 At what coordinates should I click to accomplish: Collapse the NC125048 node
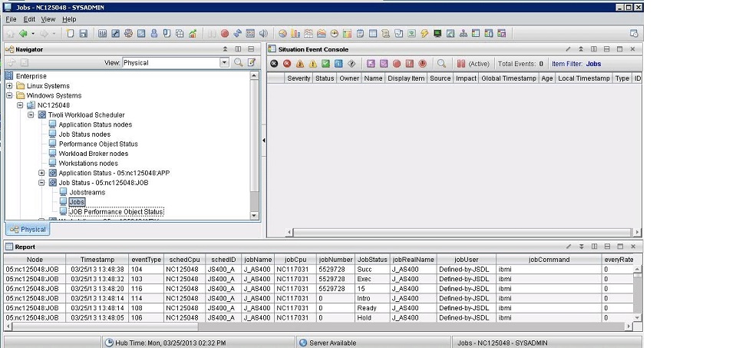coord(20,105)
